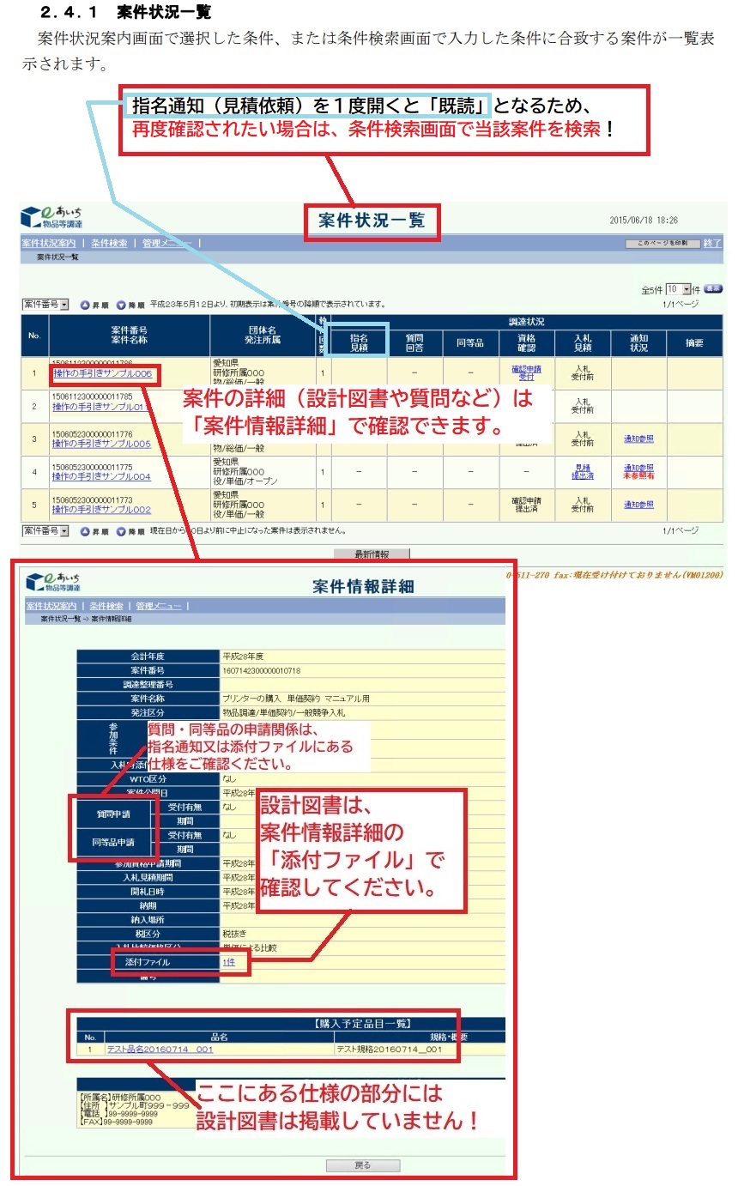Open case 操作の手引きサンプル006

pyautogui.click(x=102, y=374)
